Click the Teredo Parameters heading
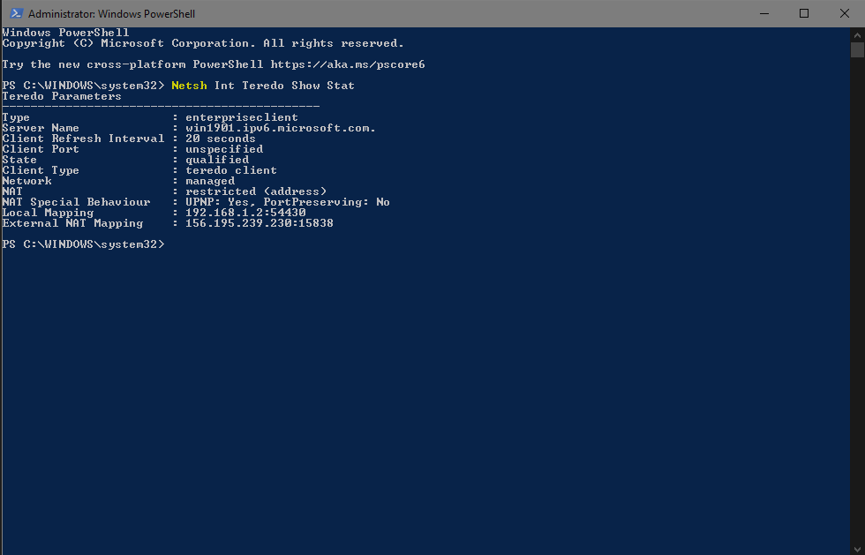This screenshot has width=865, height=555. pos(62,96)
